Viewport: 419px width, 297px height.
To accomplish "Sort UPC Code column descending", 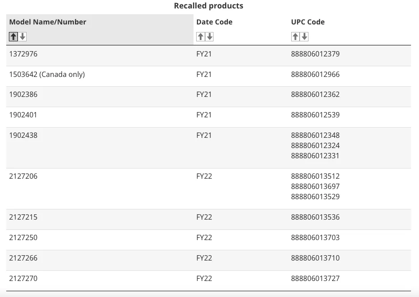I will click(x=304, y=36).
